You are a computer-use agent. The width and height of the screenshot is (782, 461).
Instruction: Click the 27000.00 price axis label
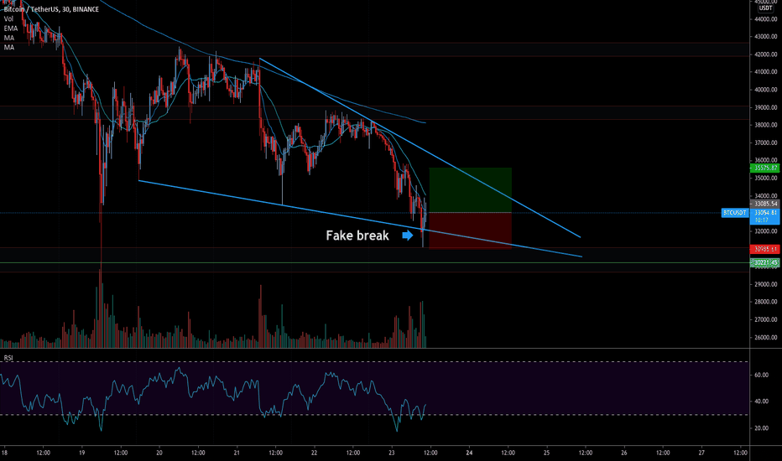click(x=765, y=320)
